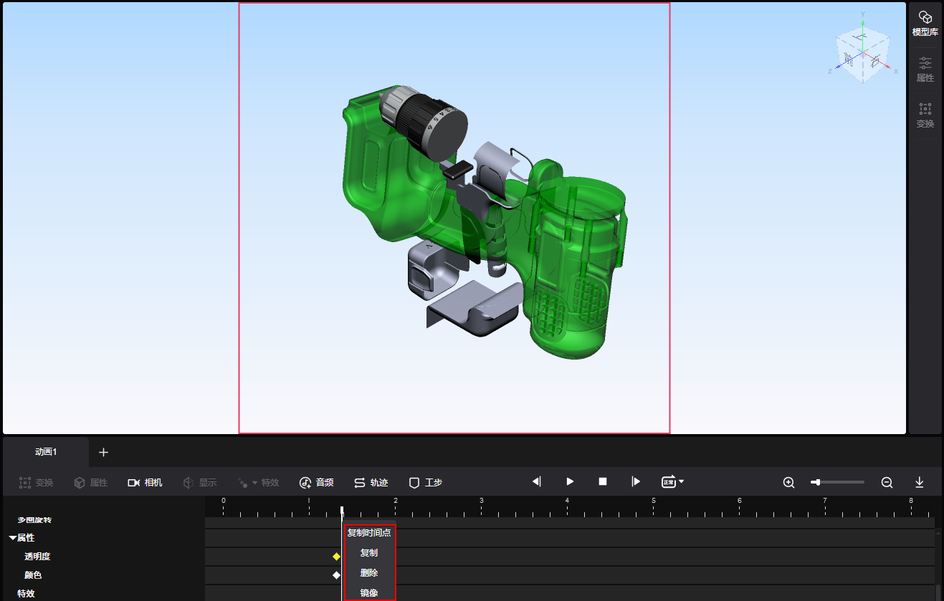Select 镜像 in the context menu
The height and width of the screenshot is (601, 944).
click(x=368, y=592)
